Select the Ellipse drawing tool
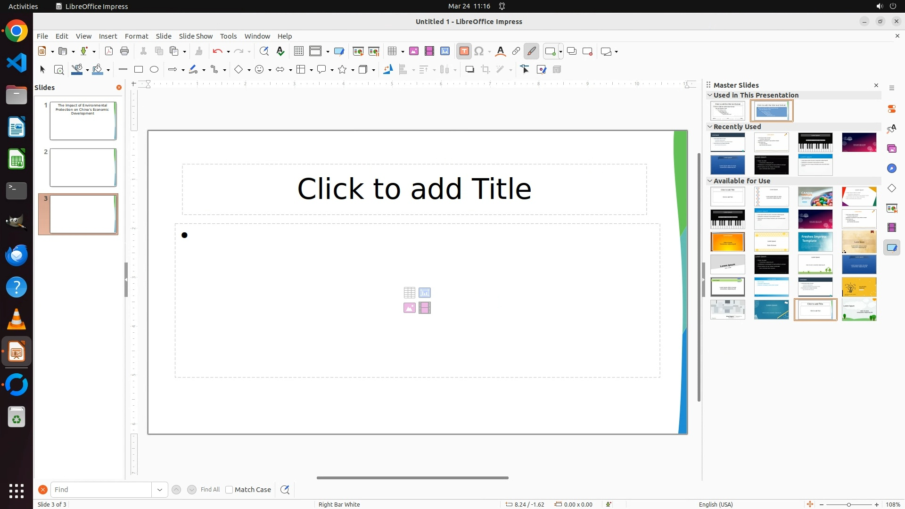This screenshot has width=905, height=509. (x=154, y=70)
